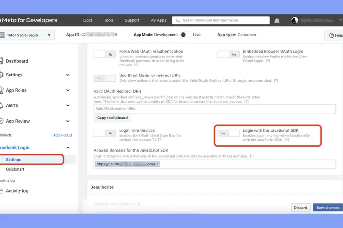The image size is (343, 228).
Task: Click the search magnifier icon
Action: tap(178, 20)
